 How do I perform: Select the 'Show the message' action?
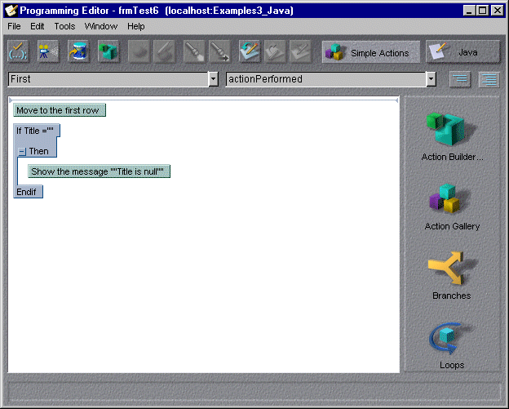[99, 171]
